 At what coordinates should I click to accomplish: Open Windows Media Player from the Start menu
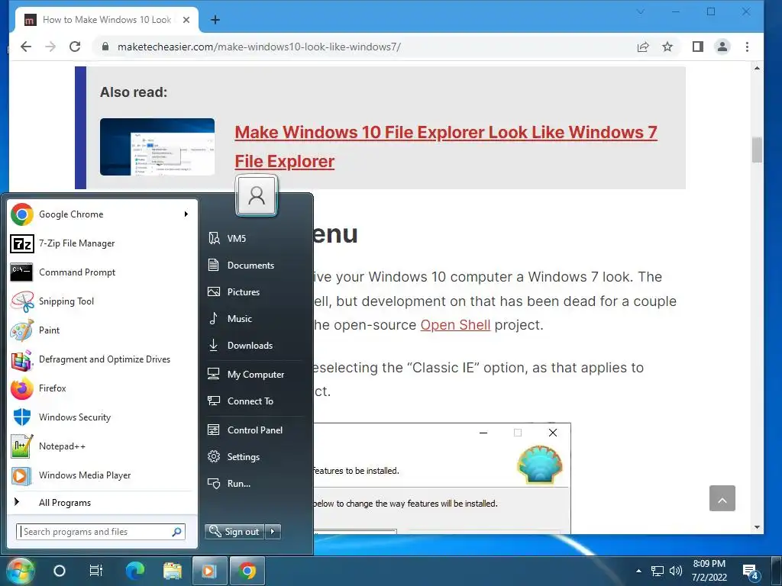tap(102, 475)
